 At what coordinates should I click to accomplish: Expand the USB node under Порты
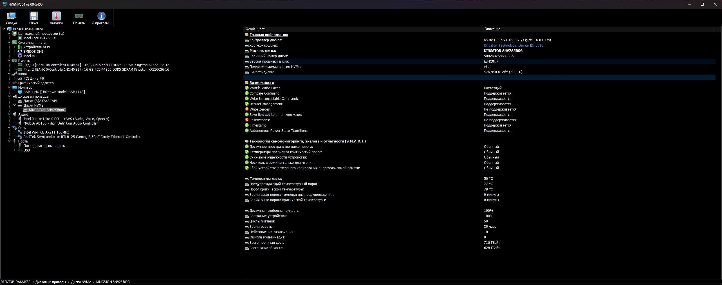(x=14, y=150)
